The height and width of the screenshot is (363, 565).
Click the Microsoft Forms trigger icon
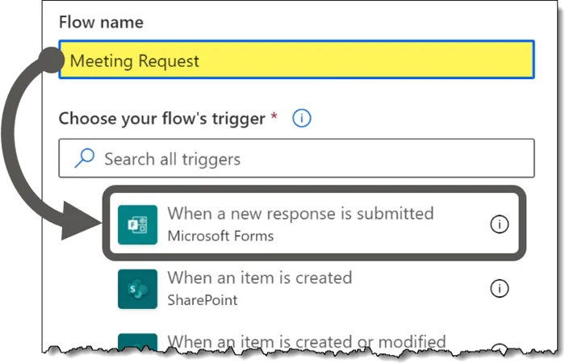136,224
